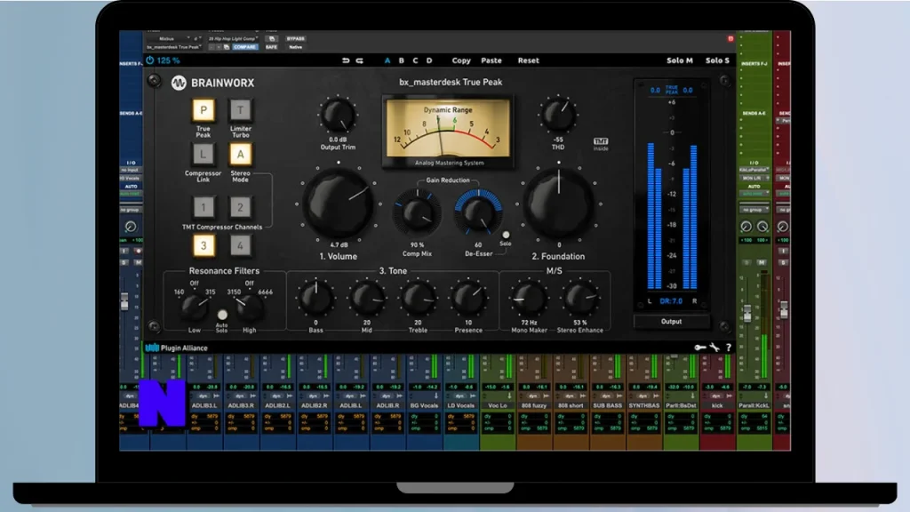Click the Output meter button
910x512 pixels.
point(672,322)
